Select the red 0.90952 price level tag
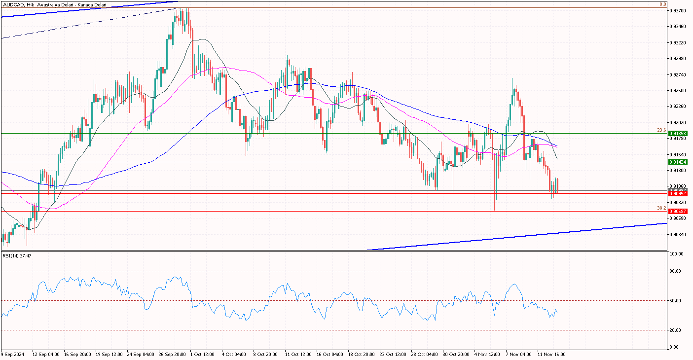Viewport: 693px width, 360px height. point(678,194)
